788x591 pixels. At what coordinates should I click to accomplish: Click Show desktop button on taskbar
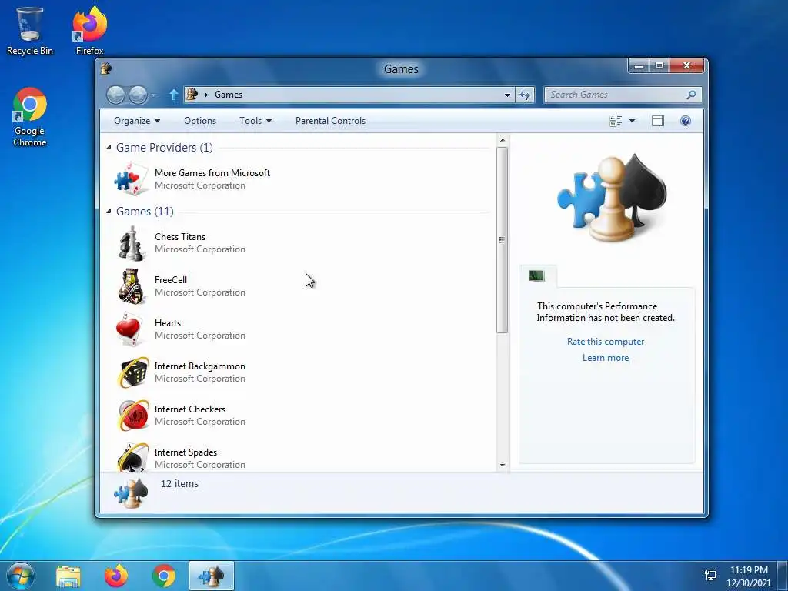[783, 576]
